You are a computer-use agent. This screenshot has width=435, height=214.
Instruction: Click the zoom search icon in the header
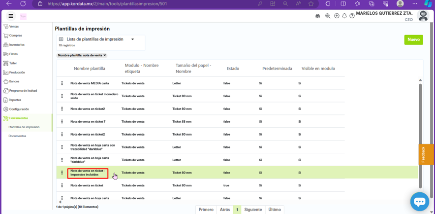pyautogui.click(x=328, y=16)
